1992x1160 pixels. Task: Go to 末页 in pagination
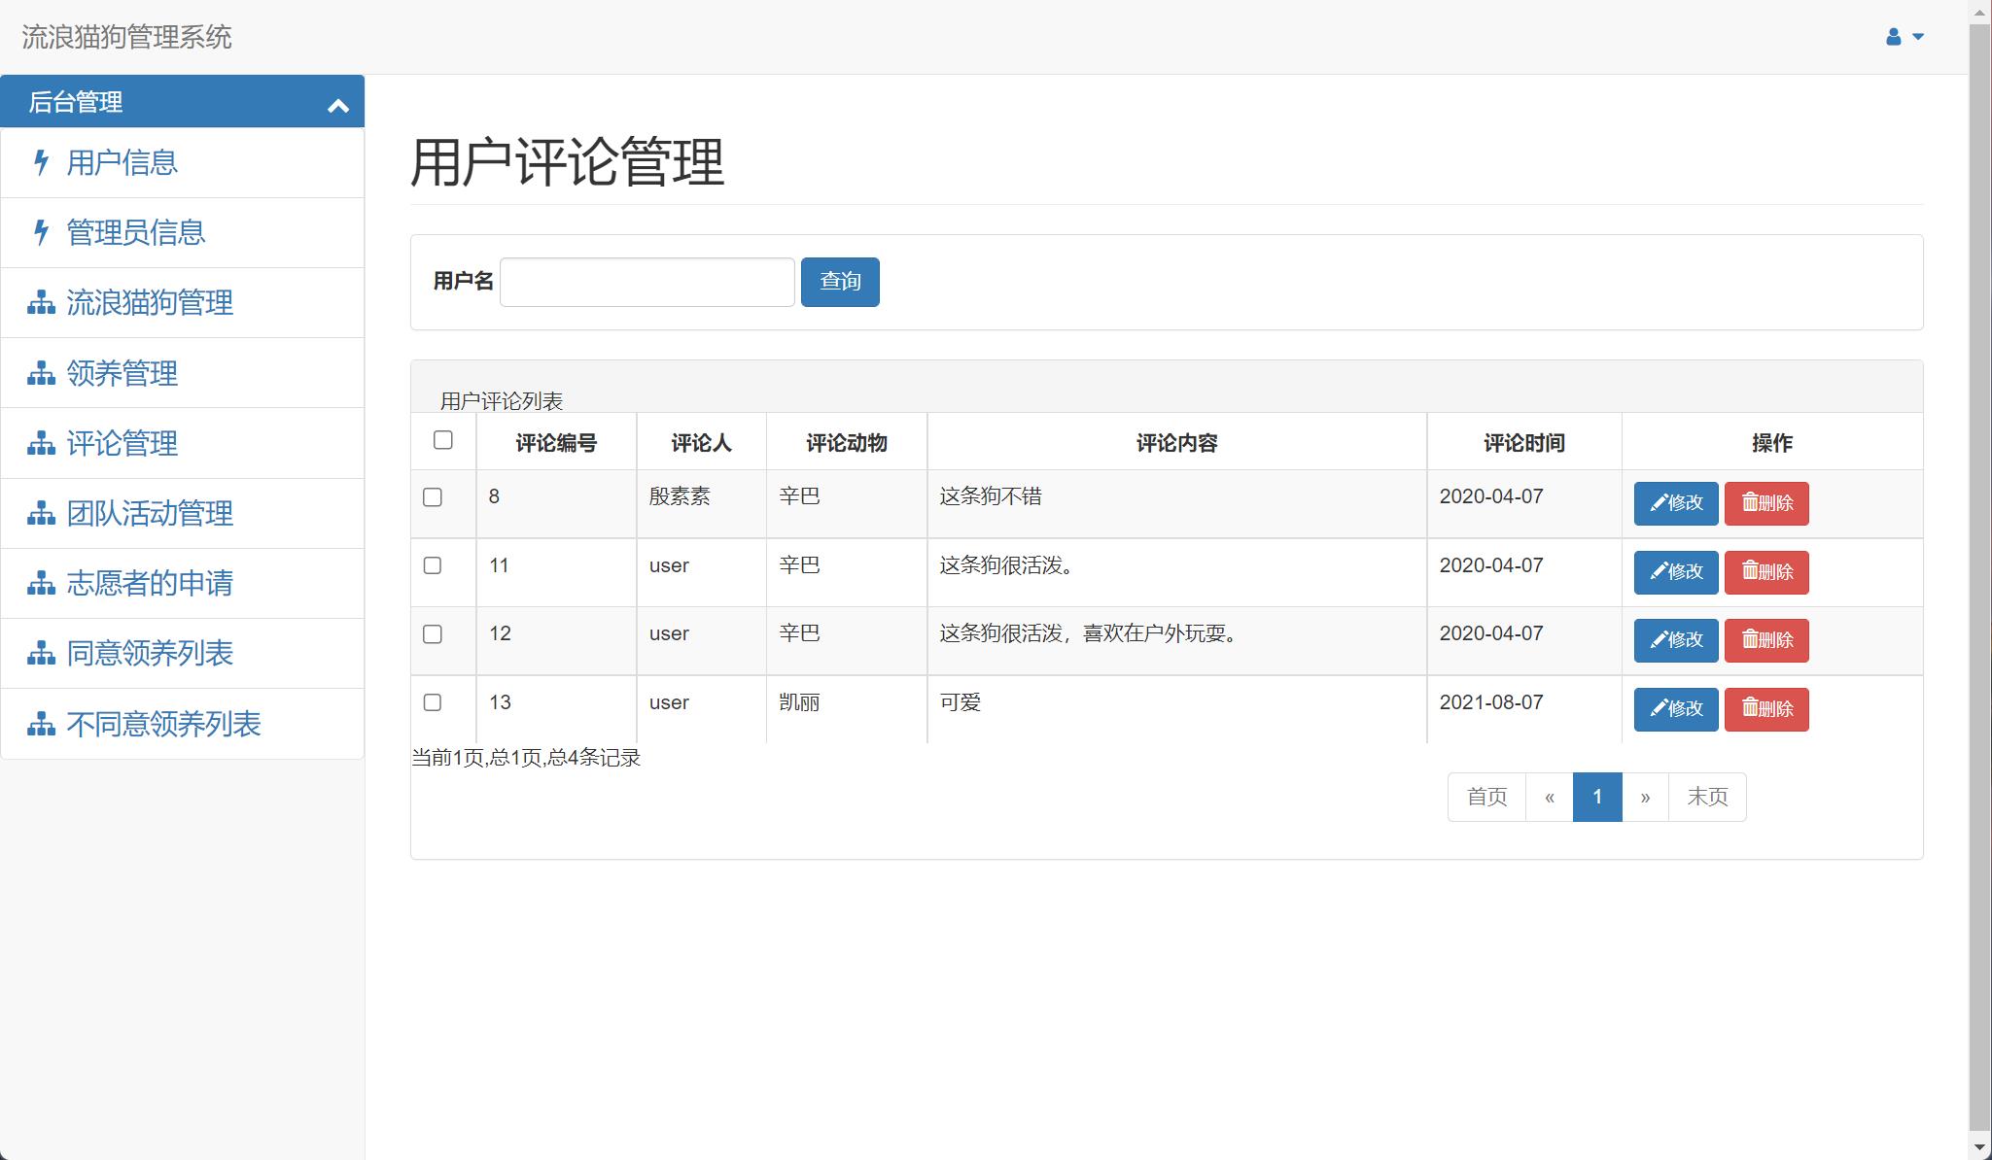click(1707, 797)
